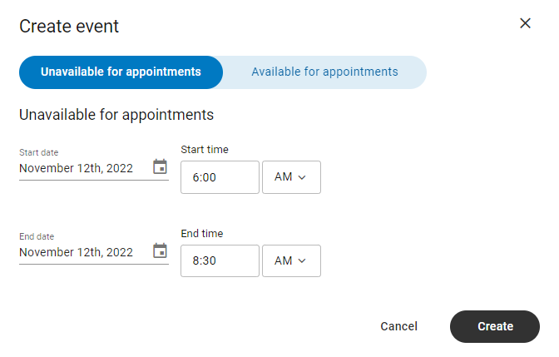
Task: Click the Unavailable for appointments section heading
Action: point(116,114)
